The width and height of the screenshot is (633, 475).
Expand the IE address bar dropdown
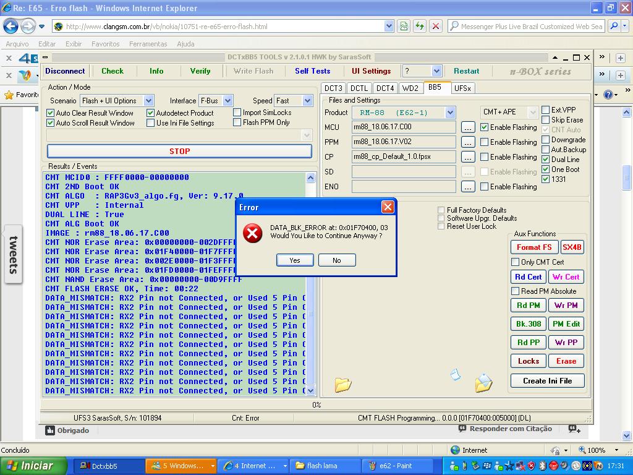(389, 26)
